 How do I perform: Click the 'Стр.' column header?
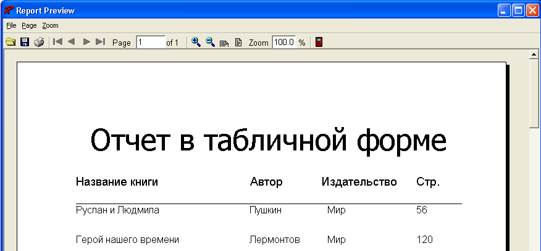pyautogui.click(x=428, y=182)
